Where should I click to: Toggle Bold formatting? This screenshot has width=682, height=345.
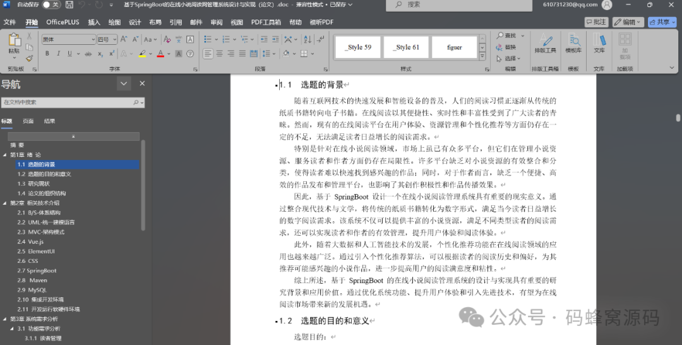click(47, 54)
